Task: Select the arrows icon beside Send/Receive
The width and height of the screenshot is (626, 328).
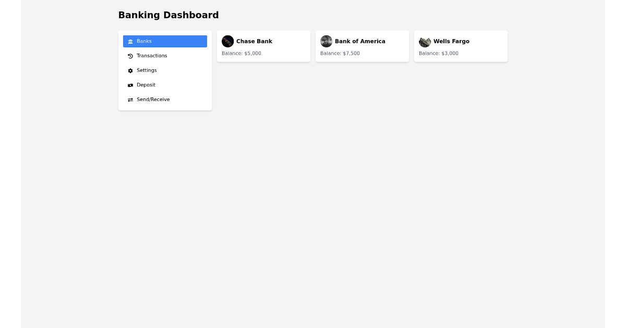Action: point(130,99)
